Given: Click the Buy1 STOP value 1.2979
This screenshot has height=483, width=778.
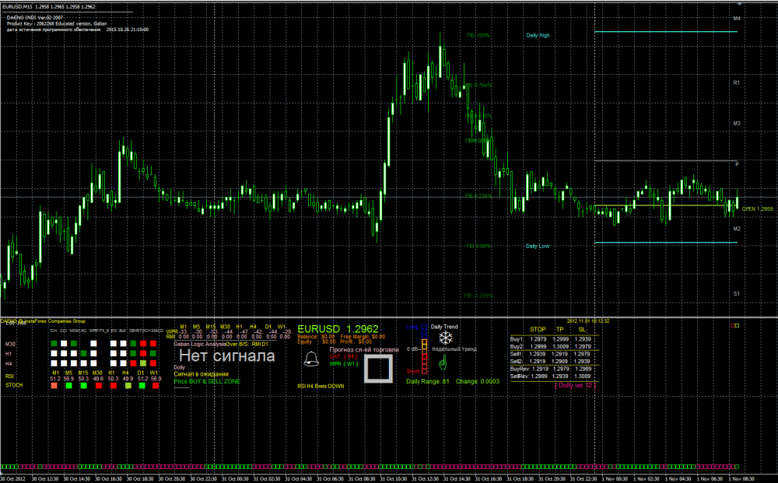Looking at the screenshot, I should 538,339.
